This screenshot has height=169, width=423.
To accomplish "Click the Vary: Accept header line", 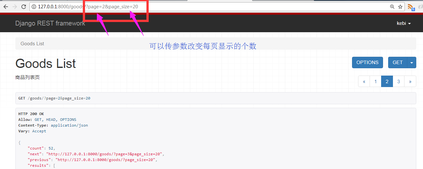I will coord(32,131).
